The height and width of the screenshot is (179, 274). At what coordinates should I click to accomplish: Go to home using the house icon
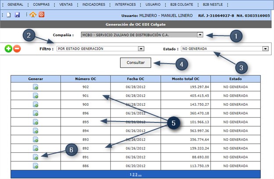[33, 14]
